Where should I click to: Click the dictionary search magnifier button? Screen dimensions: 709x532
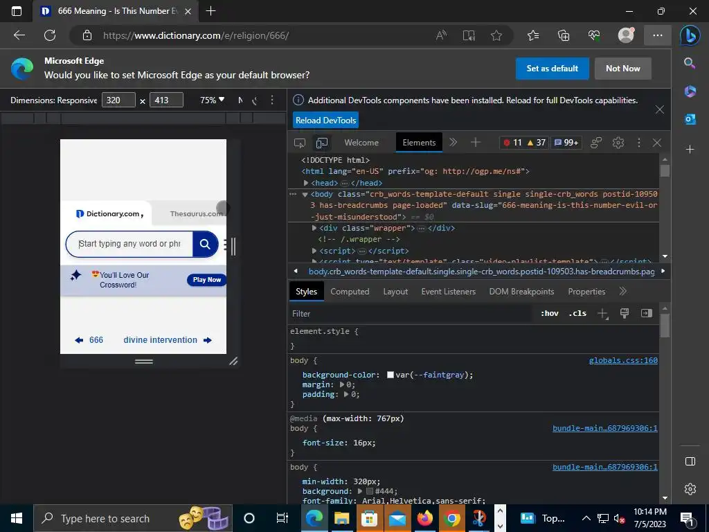point(205,244)
